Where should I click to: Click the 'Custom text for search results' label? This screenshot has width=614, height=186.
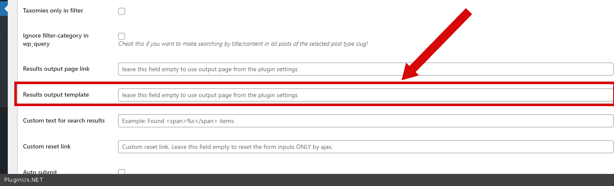tap(64, 120)
